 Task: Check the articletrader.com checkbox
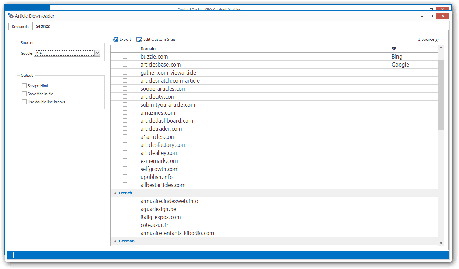[125, 129]
